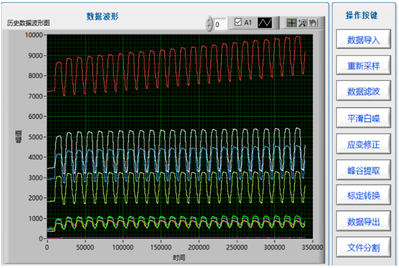The image size is (399, 268).
Task: Start 峰谷提取 peak-valley extraction
Action: pyautogui.click(x=363, y=170)
